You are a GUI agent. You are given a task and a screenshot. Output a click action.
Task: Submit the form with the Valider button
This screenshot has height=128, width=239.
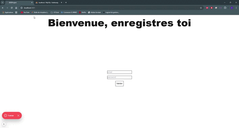tap(120, 84)
